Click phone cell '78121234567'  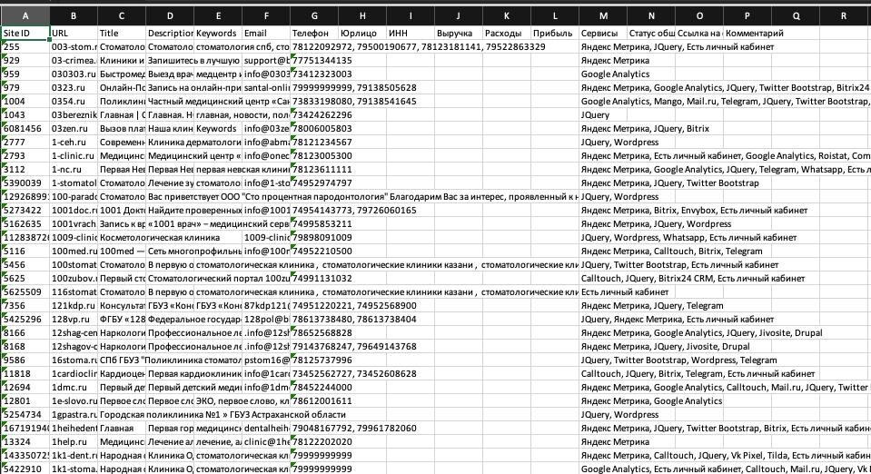pos(314,143)
